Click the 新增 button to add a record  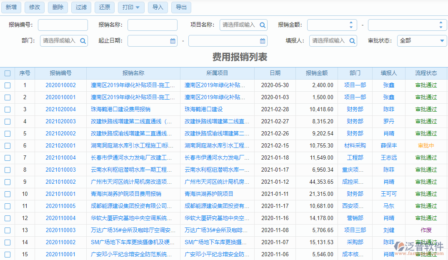[x=11, y=7]
